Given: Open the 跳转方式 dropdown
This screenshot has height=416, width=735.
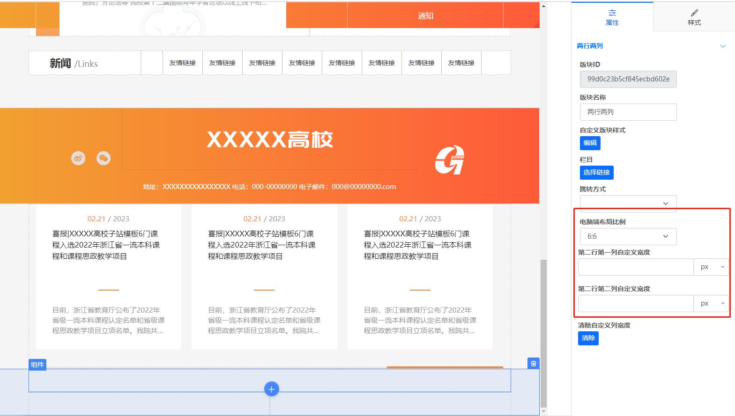Looking at the screenshot, I should 628,203.
